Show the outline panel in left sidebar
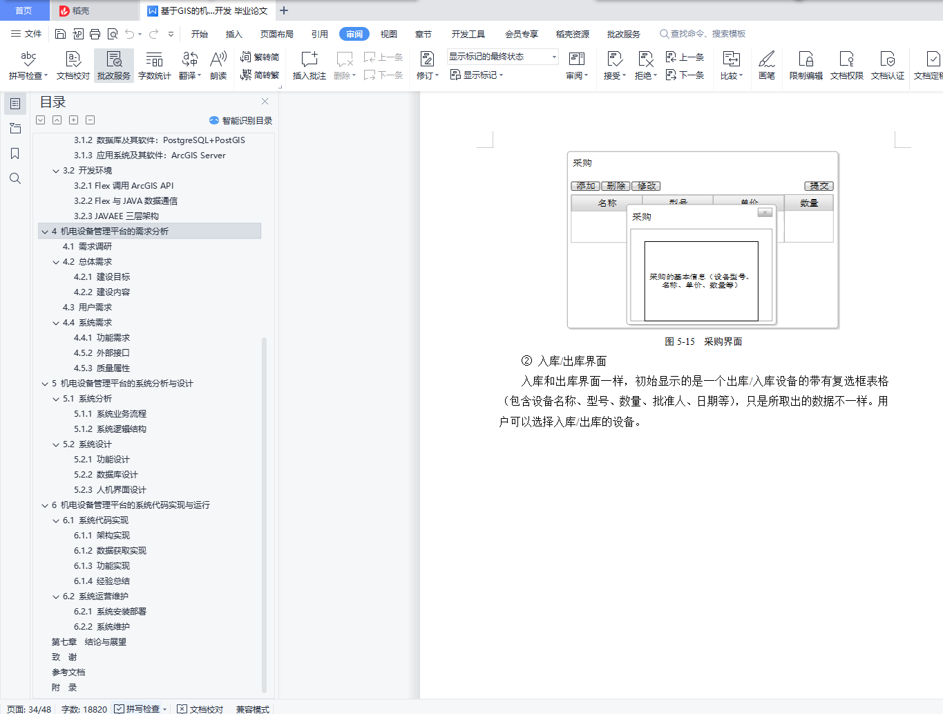The width and height of the screenshot is (943, 714). point(15,104)
